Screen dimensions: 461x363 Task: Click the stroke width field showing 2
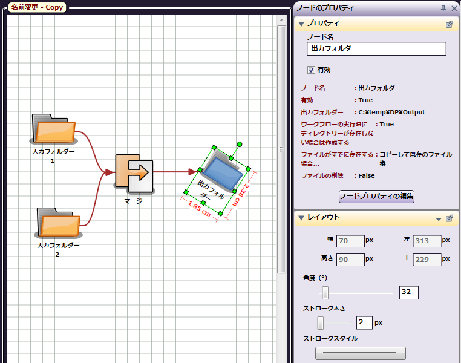coord(364,322)
